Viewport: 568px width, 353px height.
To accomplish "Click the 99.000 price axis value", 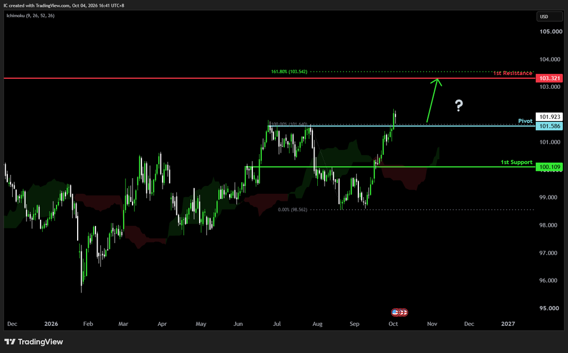I will tap(549, 198).
